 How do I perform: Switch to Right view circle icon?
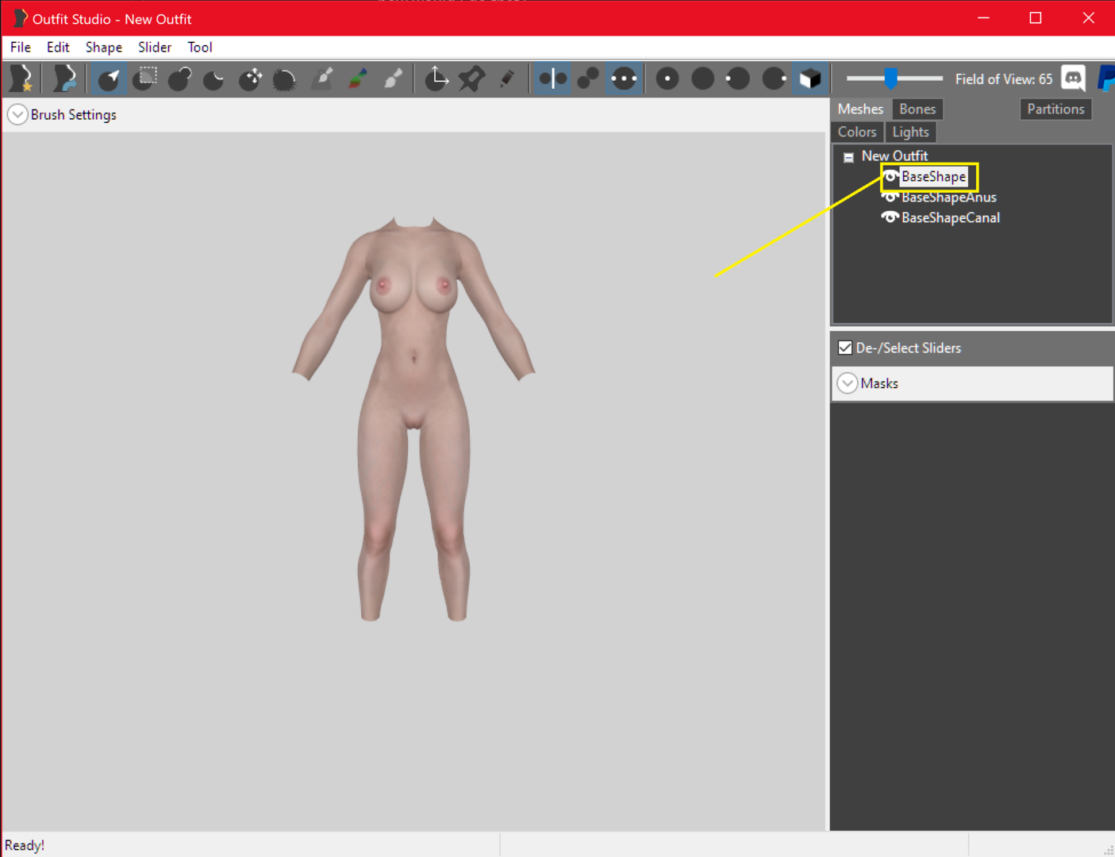[774, 79]
